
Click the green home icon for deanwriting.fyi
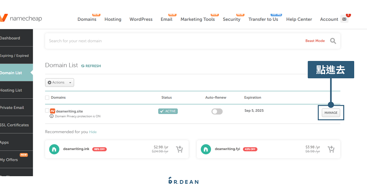click(206, 149)
